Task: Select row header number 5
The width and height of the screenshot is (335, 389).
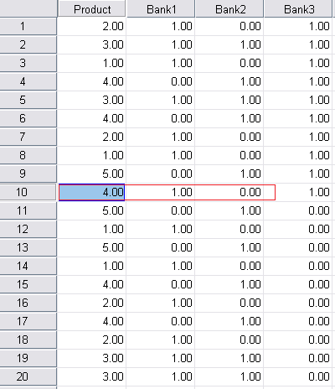Action: [28, 100]
